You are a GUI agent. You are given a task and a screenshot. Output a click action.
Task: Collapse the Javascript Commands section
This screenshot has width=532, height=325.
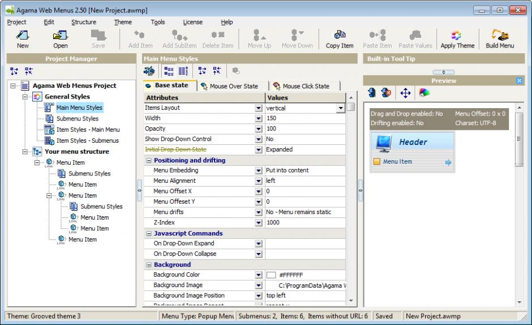(x=149, y=233)
